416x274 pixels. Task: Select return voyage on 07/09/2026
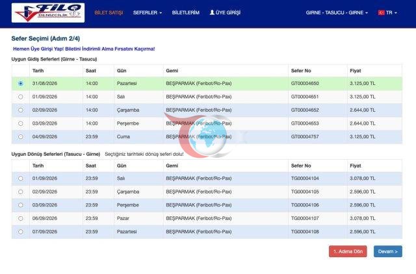[21, 232]
